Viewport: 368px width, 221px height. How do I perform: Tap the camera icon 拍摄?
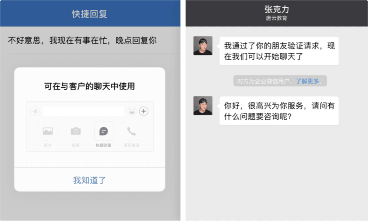coord(76,131)
